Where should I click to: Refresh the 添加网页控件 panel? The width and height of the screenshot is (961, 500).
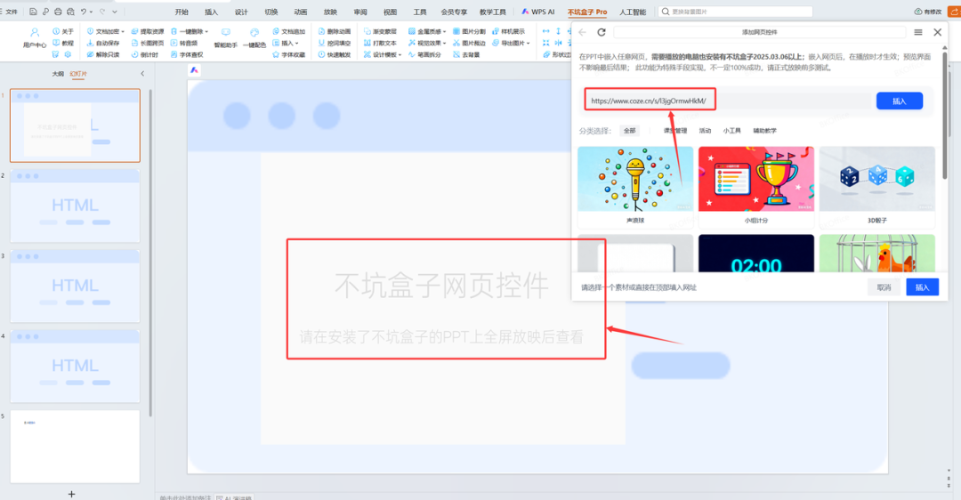[x=602, y=33]
